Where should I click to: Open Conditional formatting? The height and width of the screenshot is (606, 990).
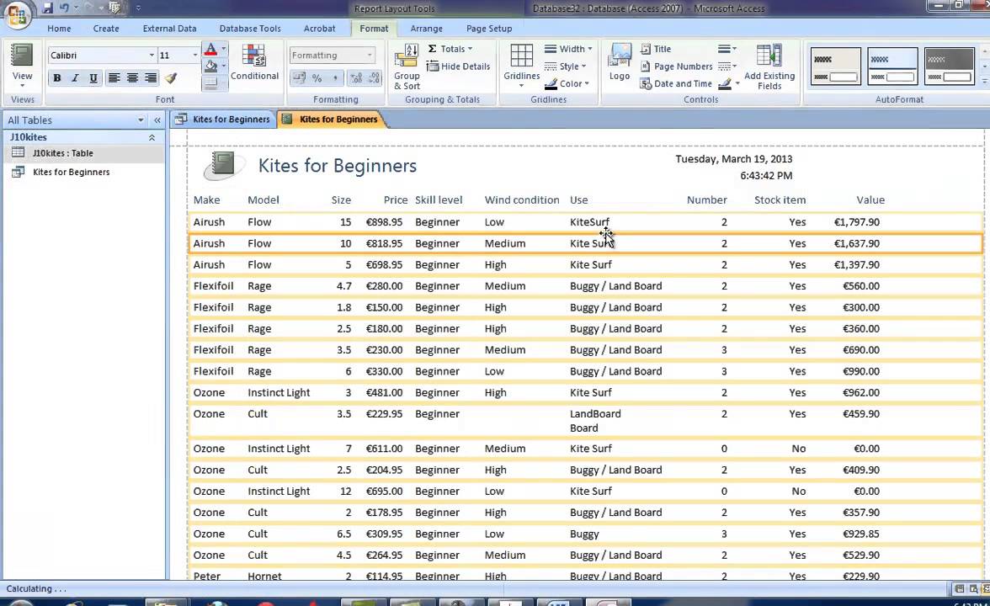pos(254,62)
